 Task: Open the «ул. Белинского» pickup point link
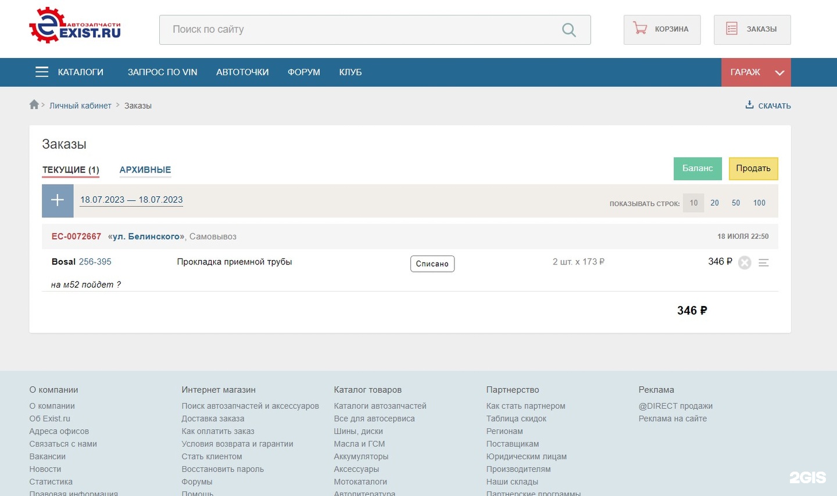[146, 236]
